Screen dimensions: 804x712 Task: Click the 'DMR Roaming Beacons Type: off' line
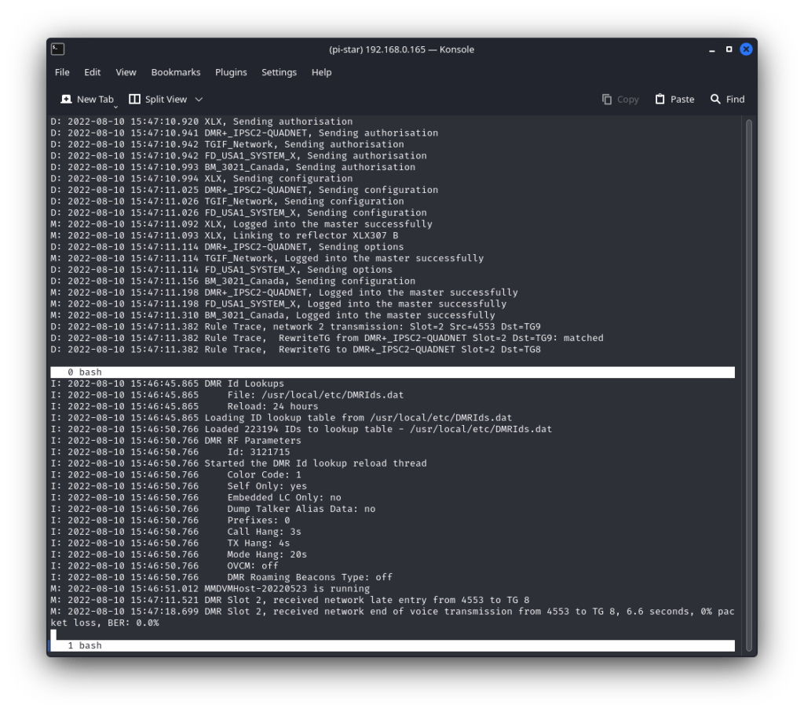click(221, 577)
